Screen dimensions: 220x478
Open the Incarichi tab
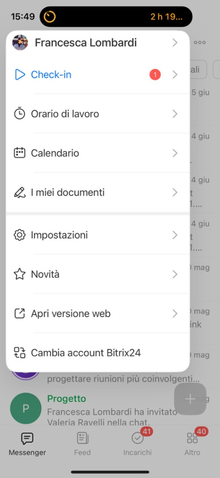[137, 444]
